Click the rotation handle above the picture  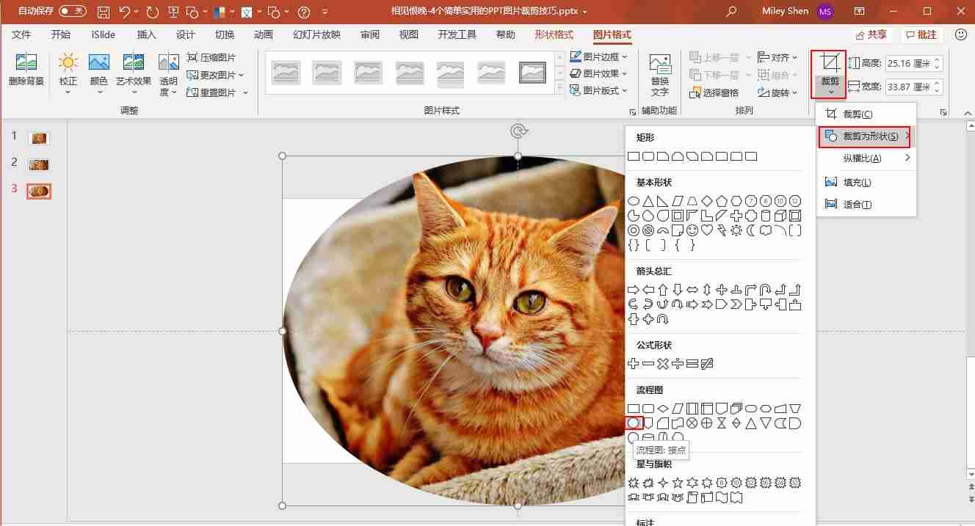click(x=518, y=131)
